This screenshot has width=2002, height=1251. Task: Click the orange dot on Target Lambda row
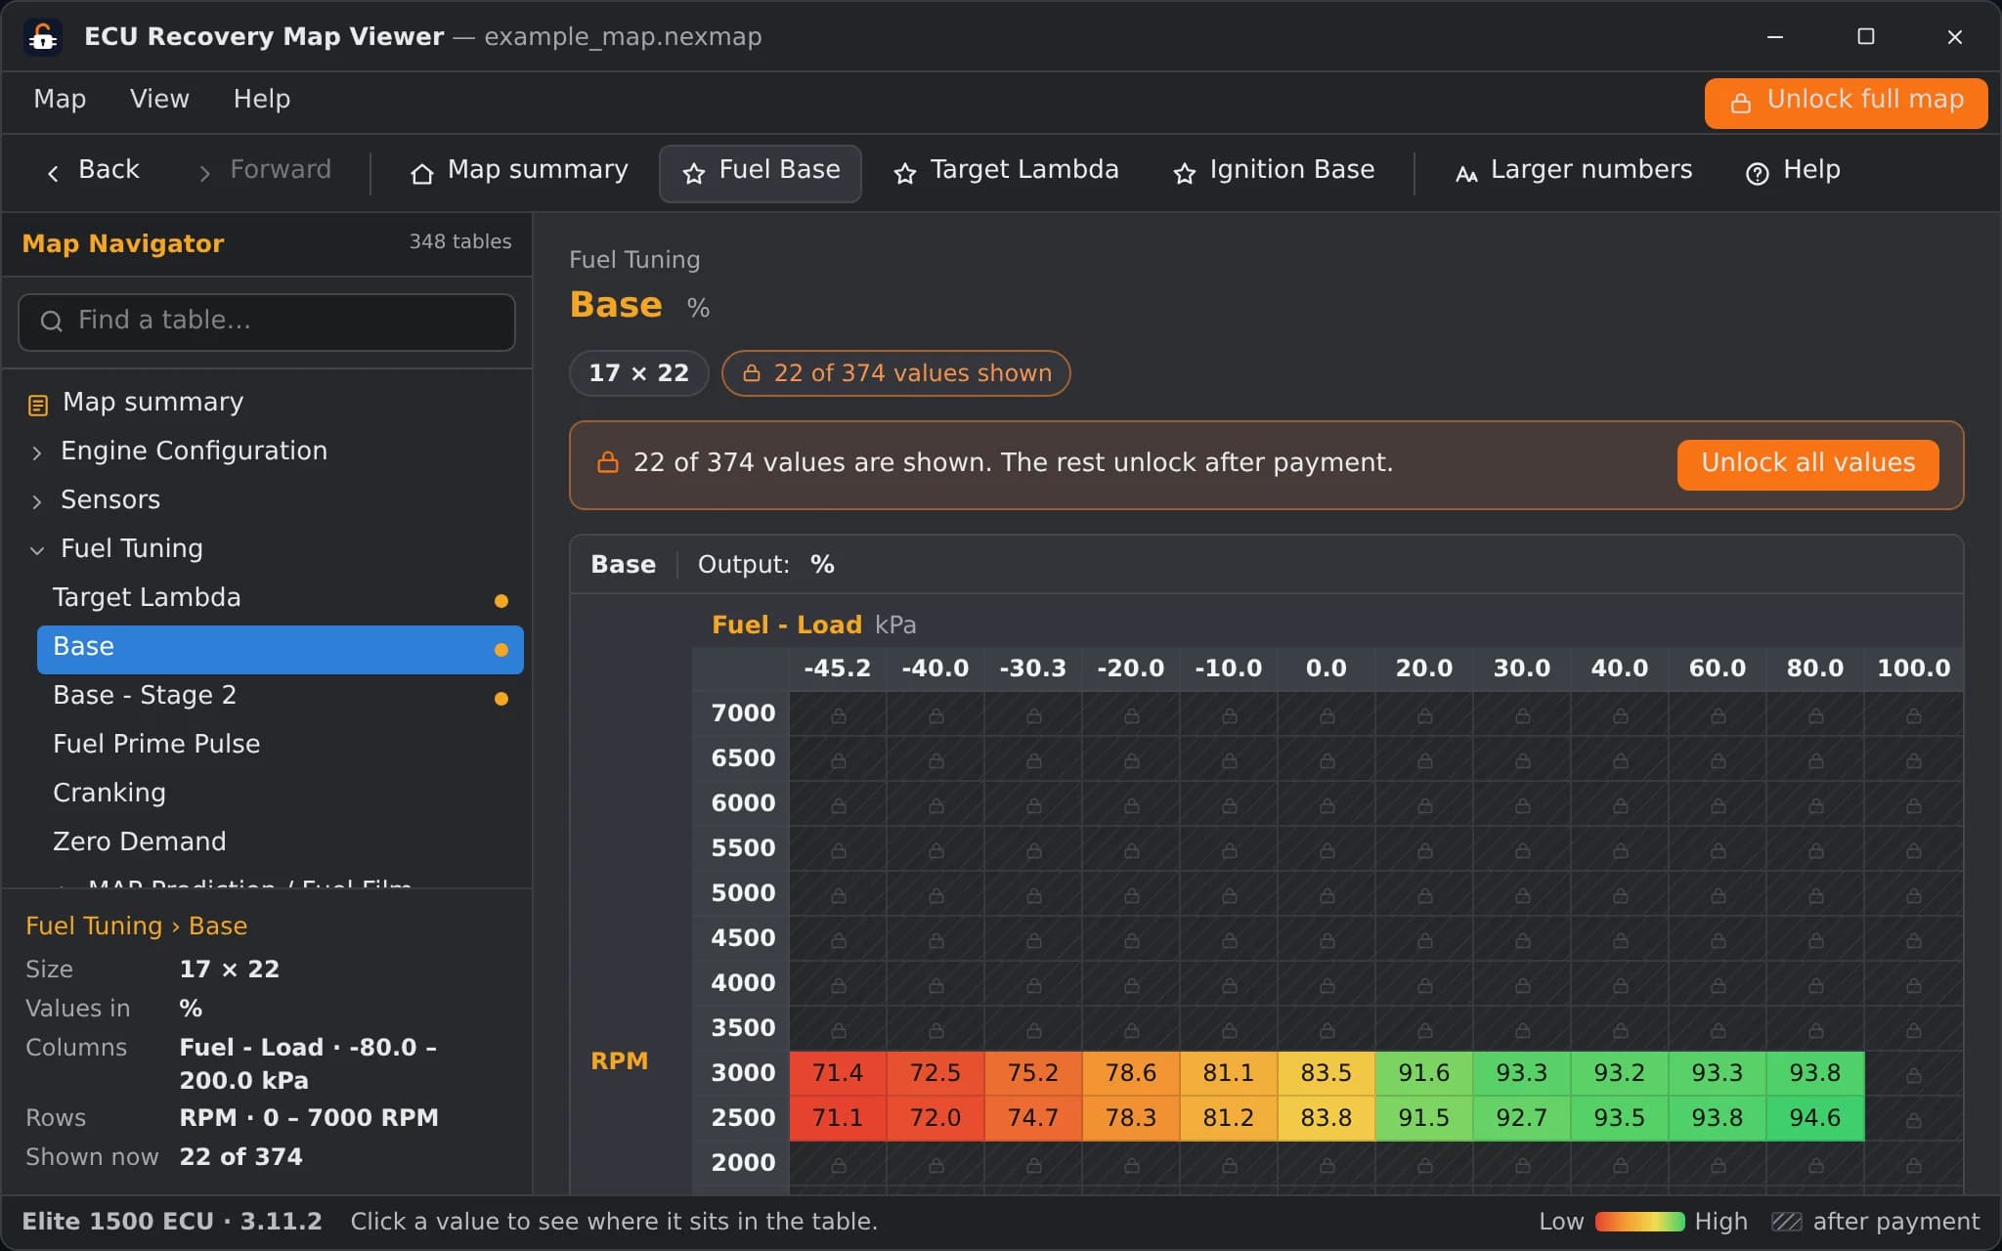click(501, 600)
